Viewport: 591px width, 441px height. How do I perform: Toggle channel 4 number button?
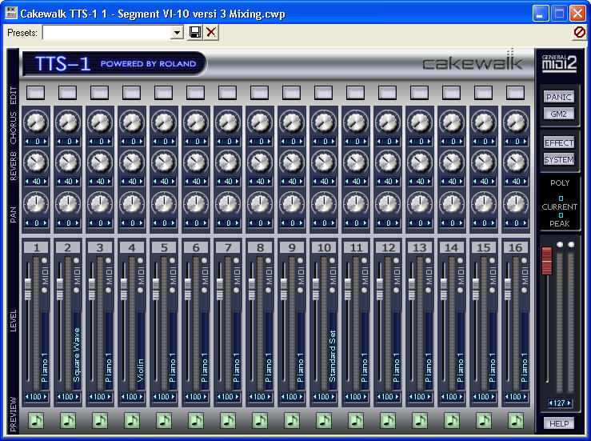(132, 247)
